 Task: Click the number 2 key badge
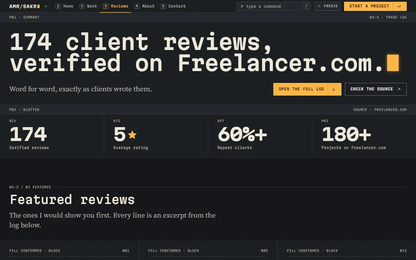coord(82,6)
